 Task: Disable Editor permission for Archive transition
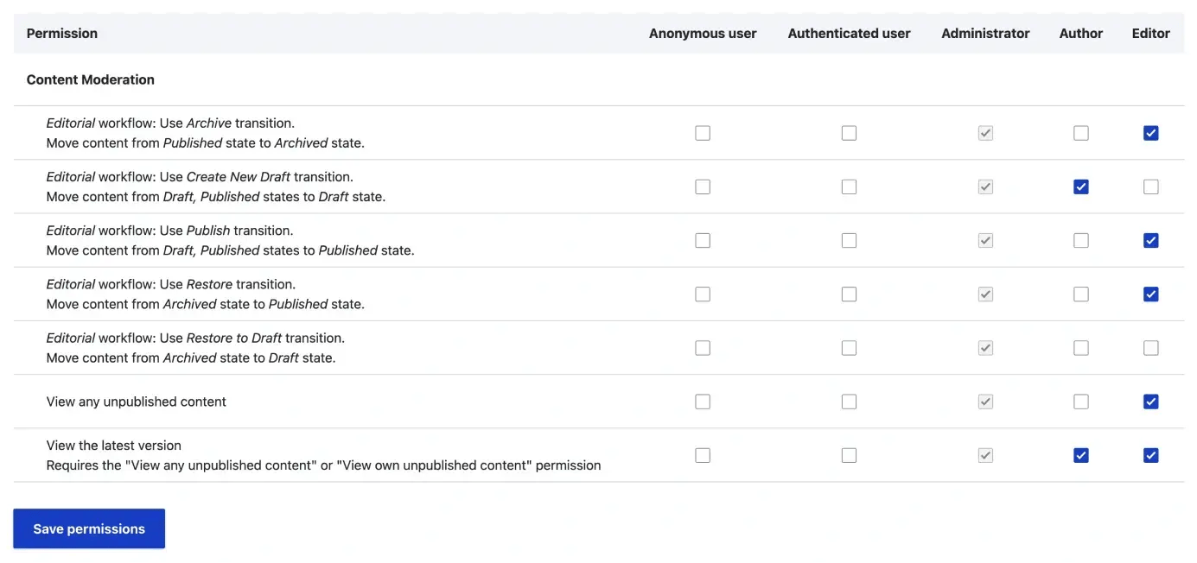(x=1150, y=133)
